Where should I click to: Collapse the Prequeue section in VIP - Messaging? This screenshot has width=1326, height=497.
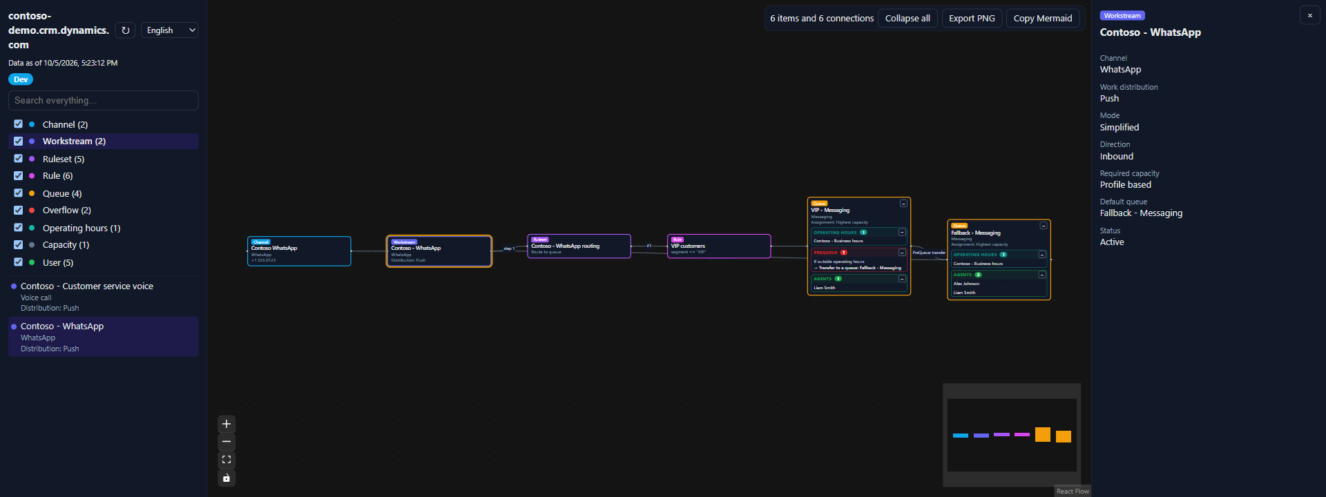tap(902, 253)
